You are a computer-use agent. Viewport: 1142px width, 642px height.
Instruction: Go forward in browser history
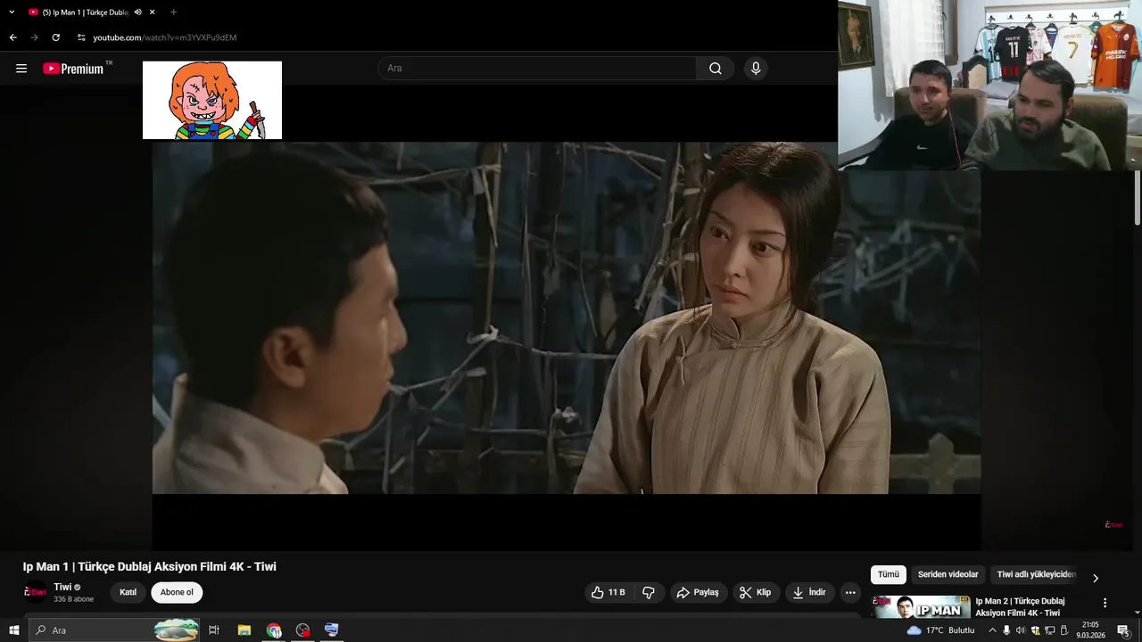34,37
